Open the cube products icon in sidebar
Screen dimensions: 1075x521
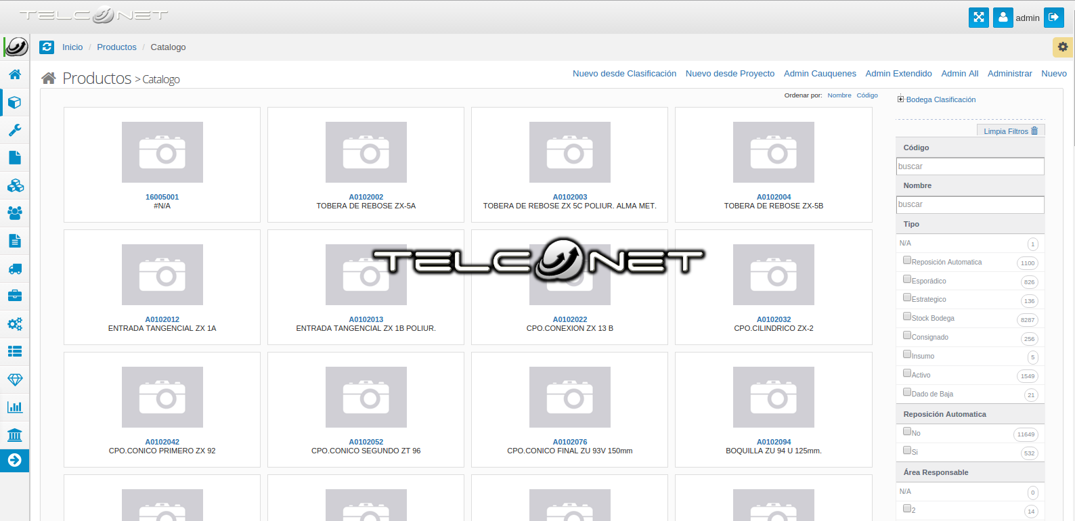point(15,102)
